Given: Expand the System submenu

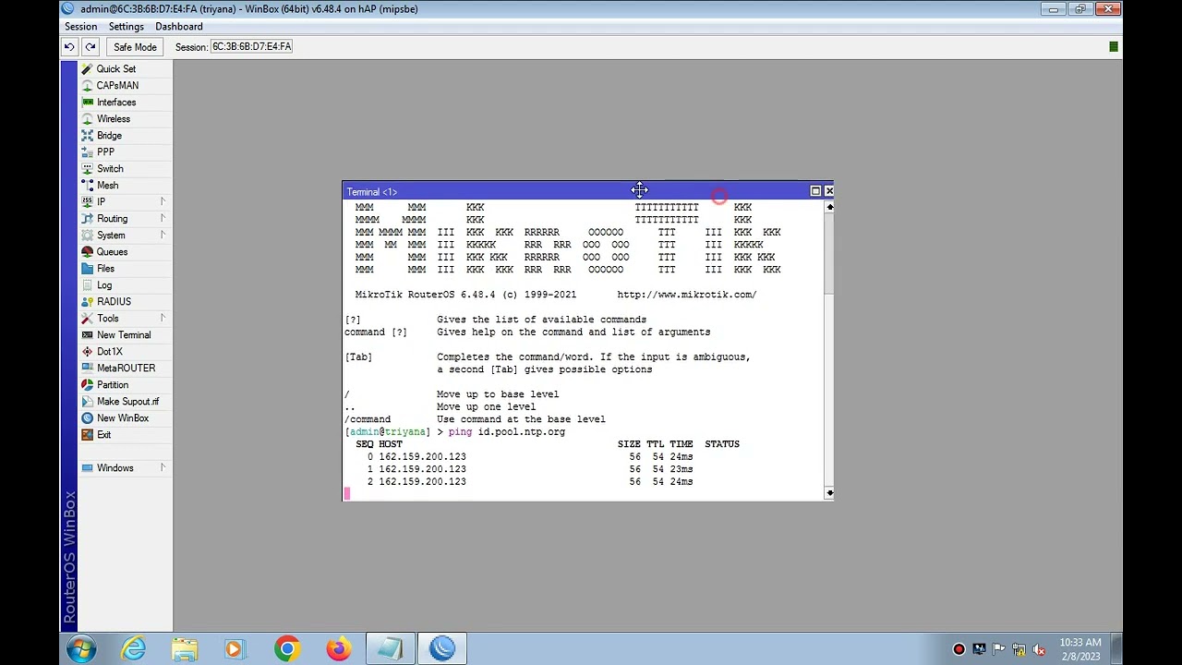Looking at the screenshot, I should coord(163,236).
